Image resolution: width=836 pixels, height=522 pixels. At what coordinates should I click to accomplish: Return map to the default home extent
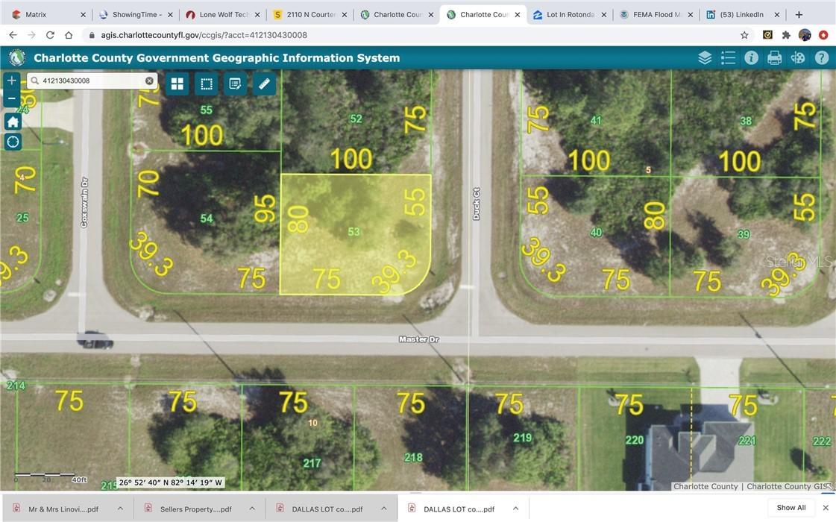(x=12, y=121)
